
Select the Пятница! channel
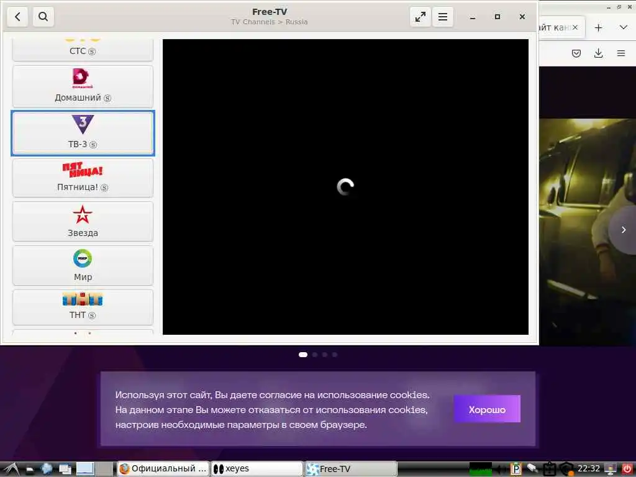[83, 177]
